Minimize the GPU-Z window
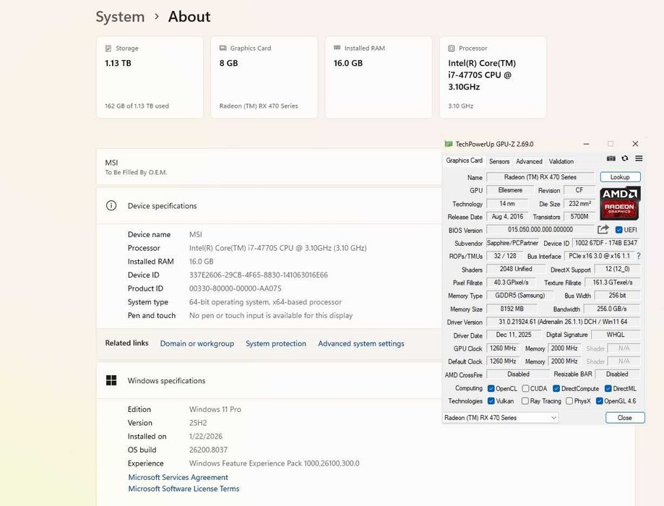 (586, 144)
